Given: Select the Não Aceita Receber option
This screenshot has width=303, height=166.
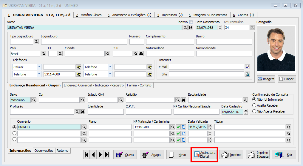Looking at the screenshot, I should coord(254,111).
